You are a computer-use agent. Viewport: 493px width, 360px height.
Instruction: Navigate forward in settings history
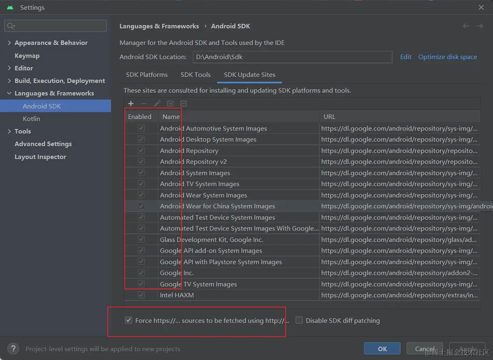[480, 26]
